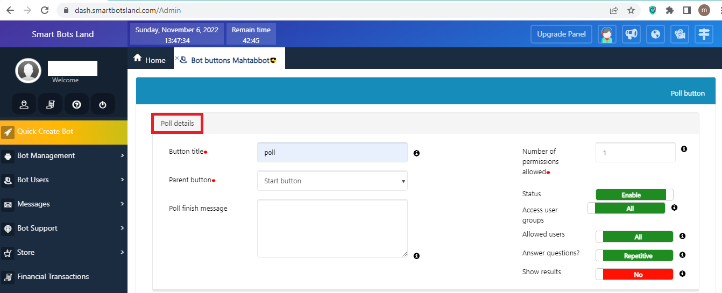Switch to the Home tab
Viewport: 722px width, 293px height.
point(150,60)
